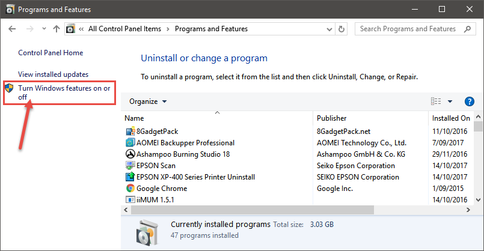
Task: Click the installed programs disc icon
Action: pyautogui.click(x=148, y=232)
